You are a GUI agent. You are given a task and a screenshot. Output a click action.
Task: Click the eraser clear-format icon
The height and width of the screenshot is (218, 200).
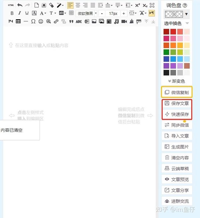coord(51,5)
